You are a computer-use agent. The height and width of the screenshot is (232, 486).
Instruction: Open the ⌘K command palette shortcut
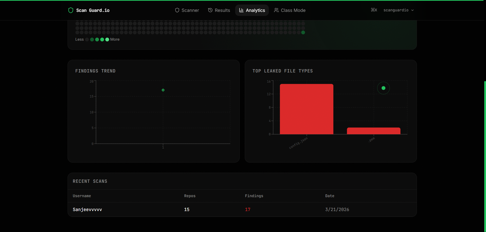pyautogui.click(x=374, y=10)
